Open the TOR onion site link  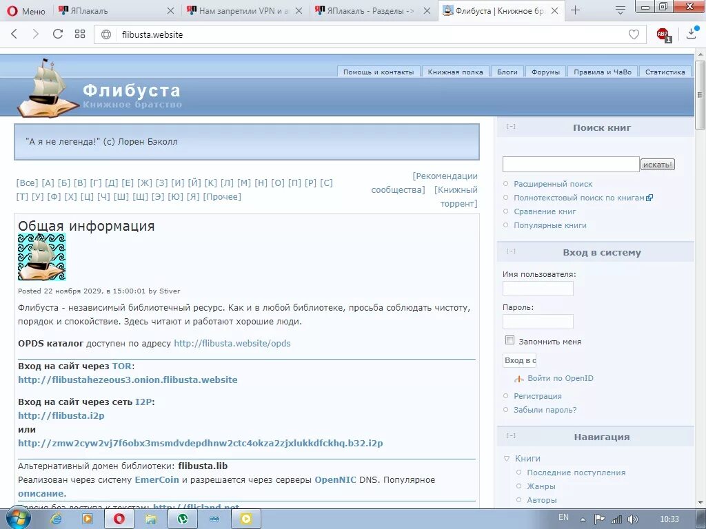pos(128,380)
